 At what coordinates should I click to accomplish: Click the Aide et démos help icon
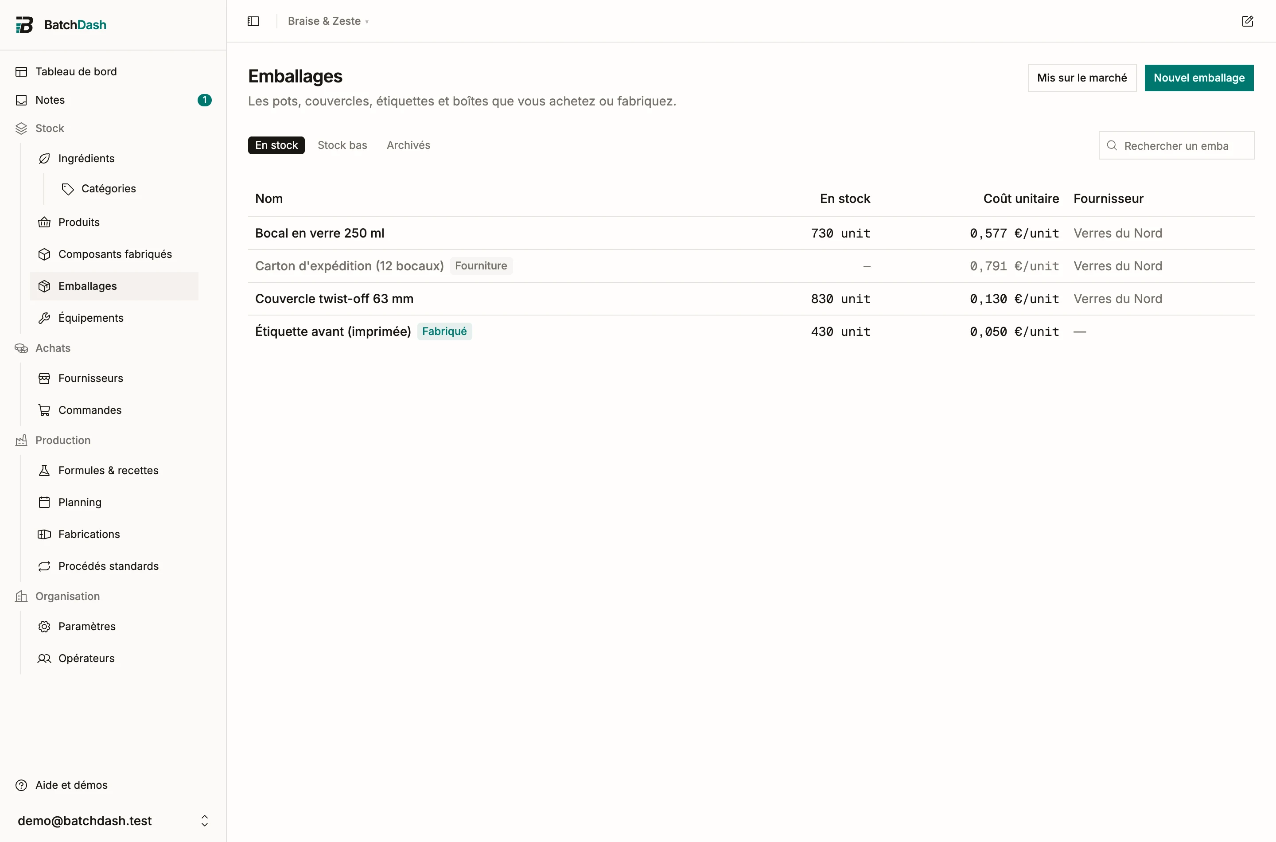[x=21, y=785]
